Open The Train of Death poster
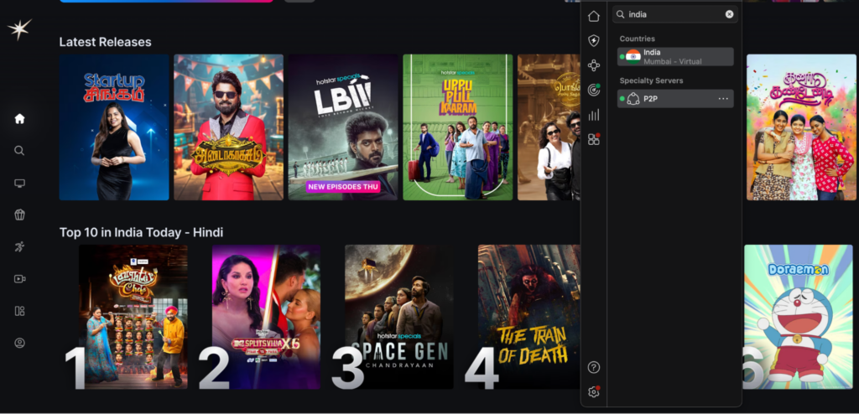The width and height of the screenshot is (859, 414). pos(529,317)
